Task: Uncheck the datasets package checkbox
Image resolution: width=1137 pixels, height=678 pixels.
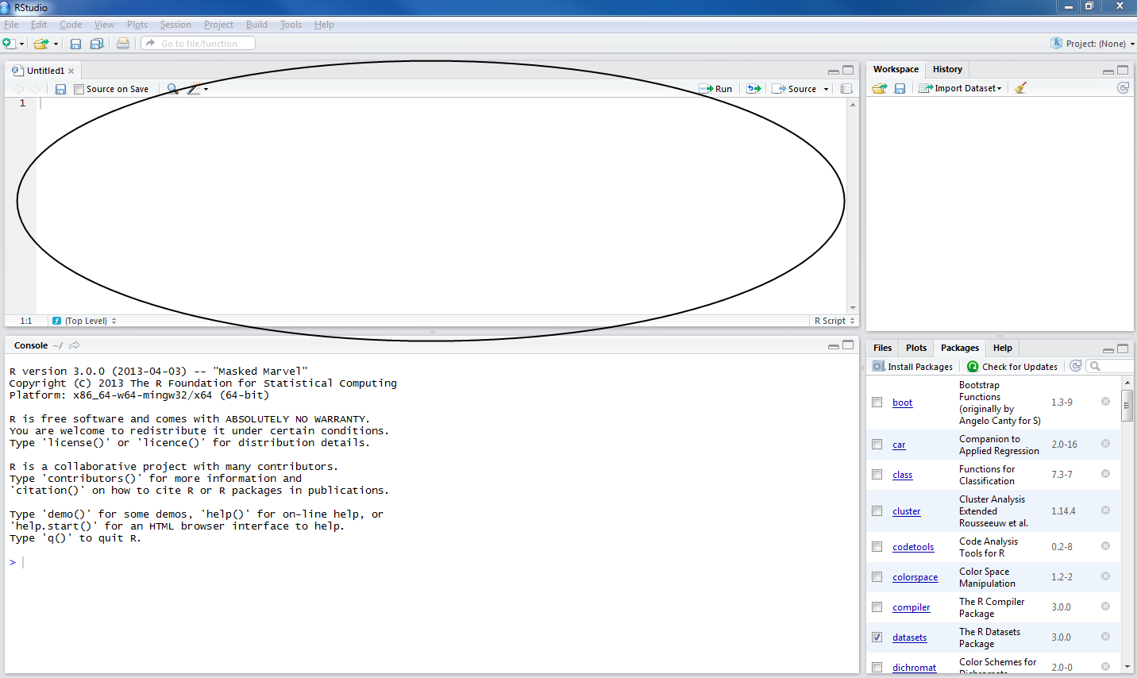Action: click(x=877, y=638)
